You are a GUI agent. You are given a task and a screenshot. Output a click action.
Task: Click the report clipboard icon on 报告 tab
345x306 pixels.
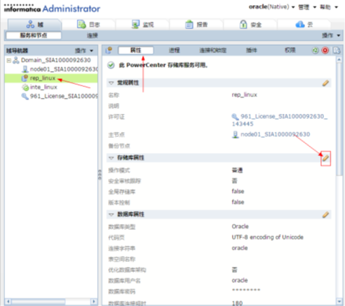(x=189, y=25)
